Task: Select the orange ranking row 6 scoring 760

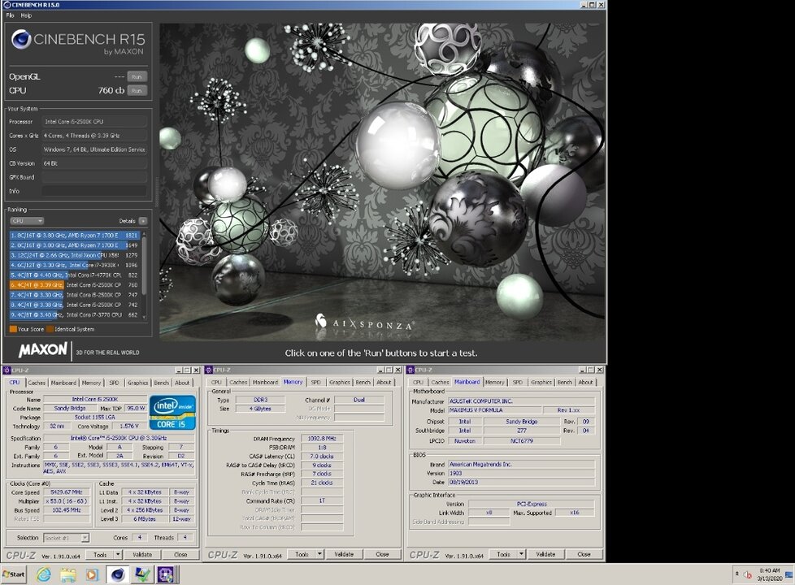Action: click(x=74, y=285)
